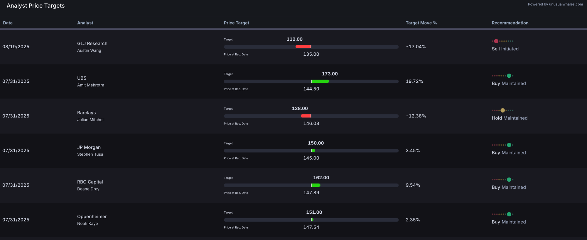Click the 144.50 price at rec. date
This screenshot has width=587, height=240.
click(x=311, y=89)
